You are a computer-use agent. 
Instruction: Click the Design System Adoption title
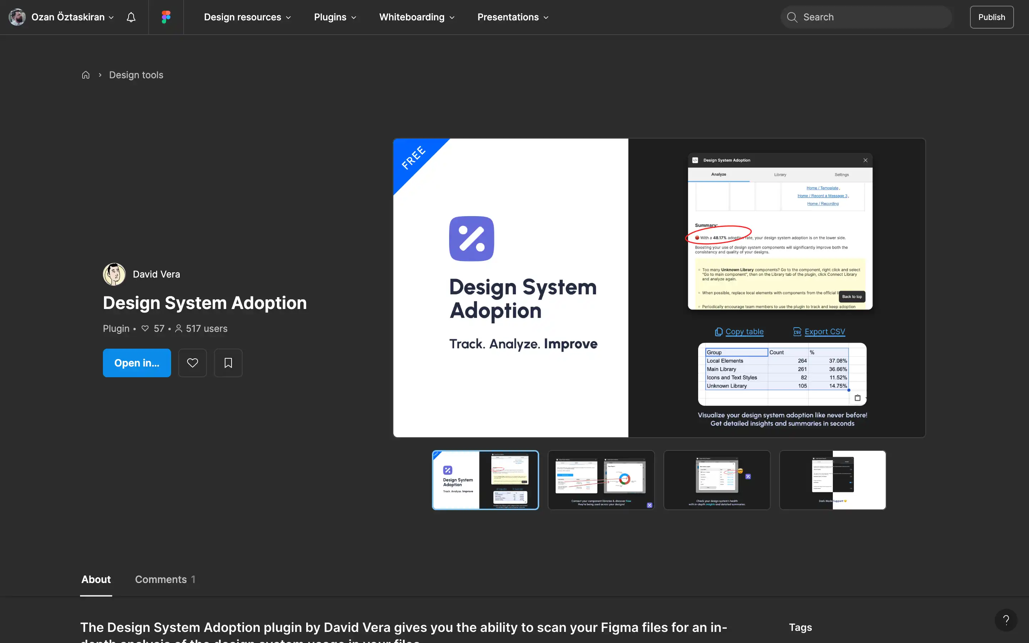click(204, 303)
